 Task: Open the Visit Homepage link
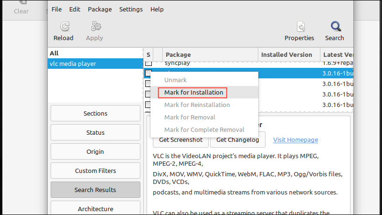click(x=295, y=140)
